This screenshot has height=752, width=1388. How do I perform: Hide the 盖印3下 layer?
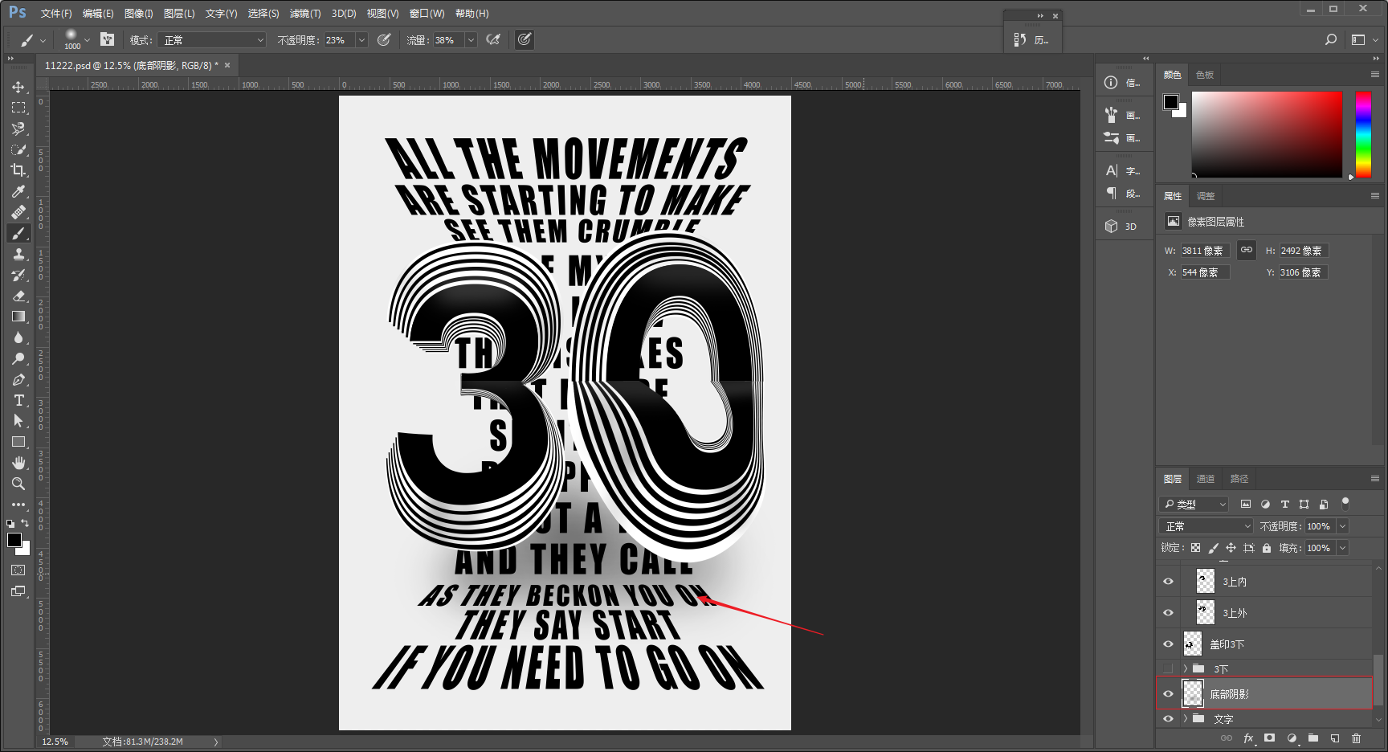[x=1168, y=644]
